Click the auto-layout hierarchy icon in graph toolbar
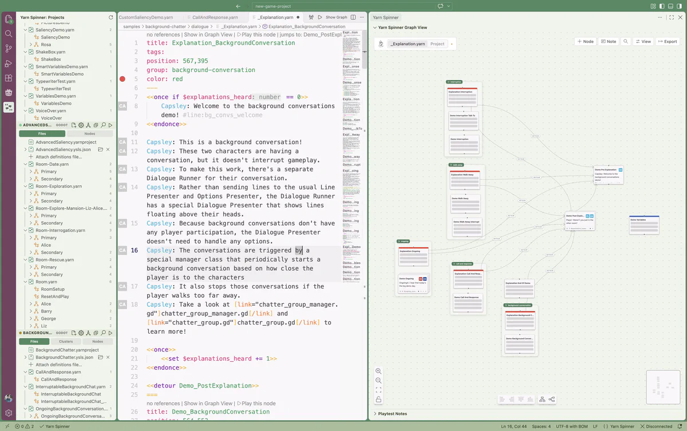The height and width of the screenshot is (431, 687). click(542, 400)
